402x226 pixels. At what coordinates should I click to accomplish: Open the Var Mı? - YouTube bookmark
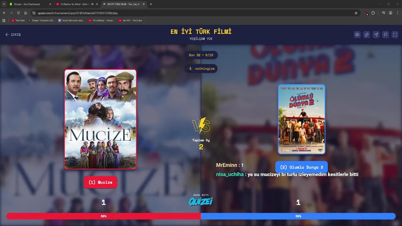click(x=130, y=20)
